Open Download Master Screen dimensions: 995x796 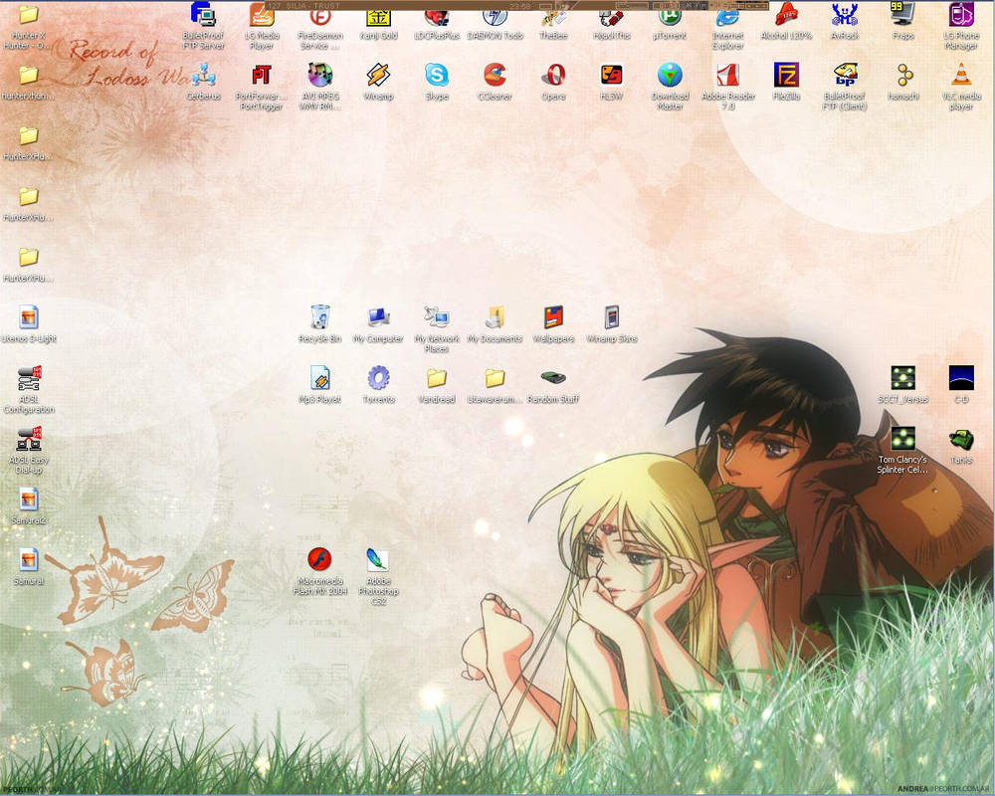point(670,75)
